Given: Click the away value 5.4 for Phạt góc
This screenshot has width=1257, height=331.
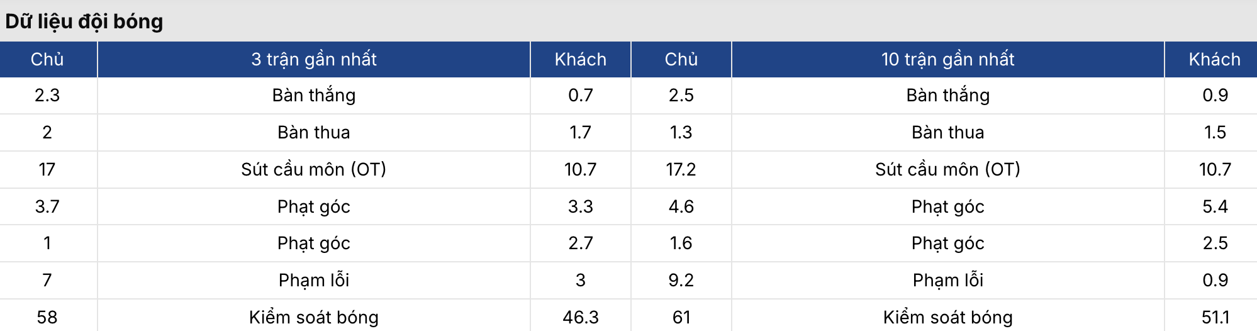Looking at the screenshot, I should [x=1215, y=206].
